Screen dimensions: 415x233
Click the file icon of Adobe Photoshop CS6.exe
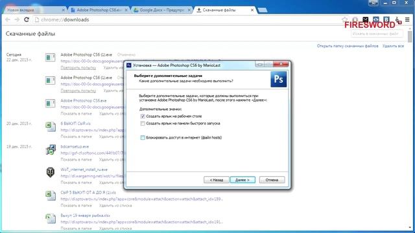coord(51,104)
